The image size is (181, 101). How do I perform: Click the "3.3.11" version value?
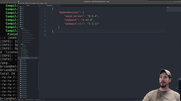[x=93, y=24]
